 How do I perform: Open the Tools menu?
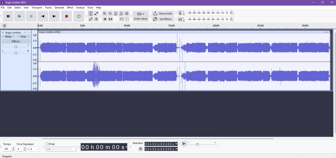click(90, 8)
